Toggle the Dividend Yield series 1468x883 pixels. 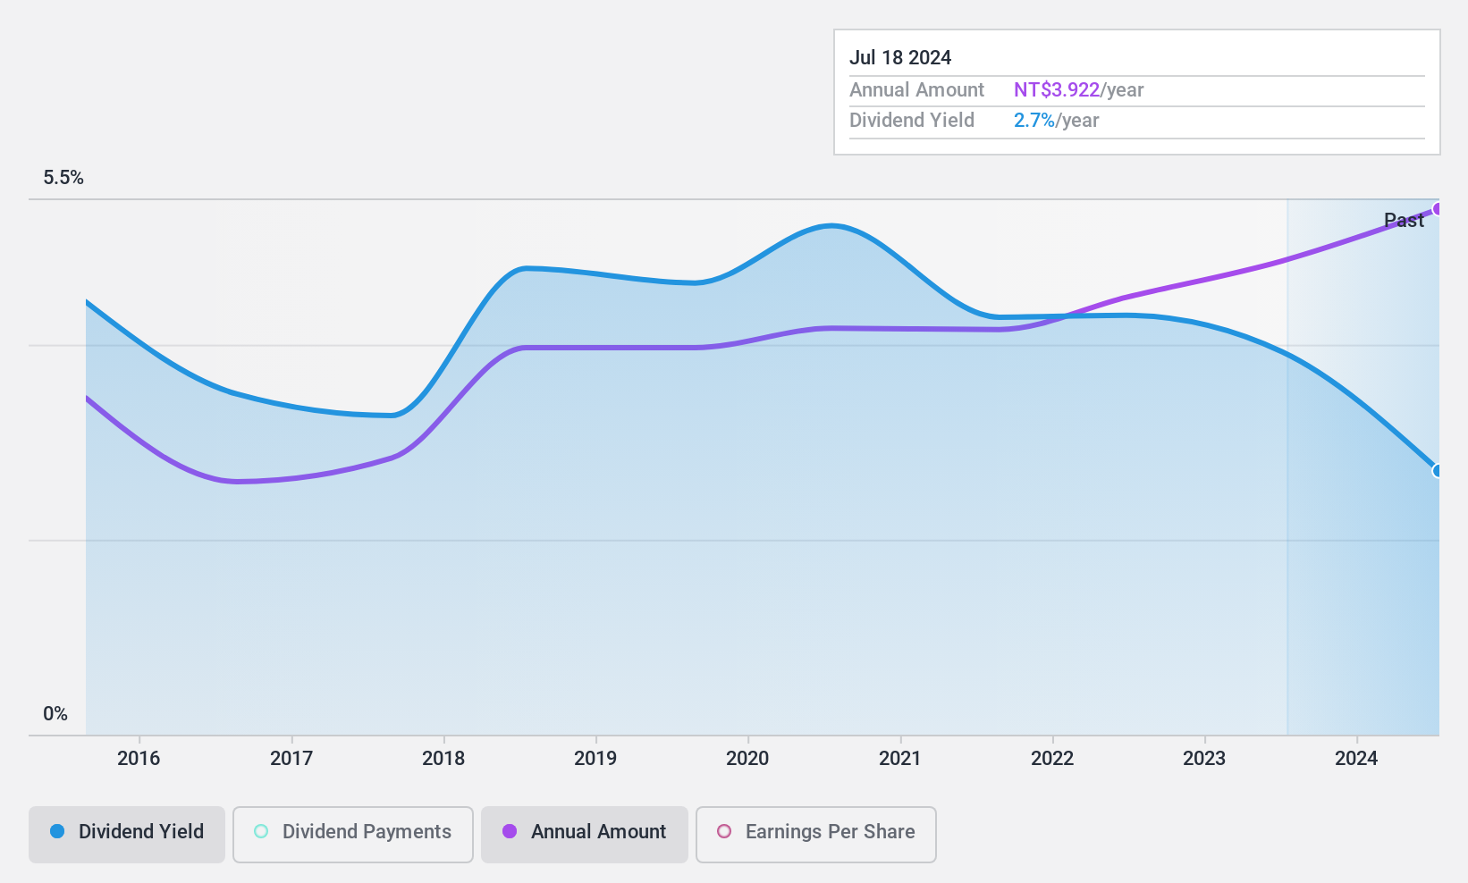(x=126, y=834)
